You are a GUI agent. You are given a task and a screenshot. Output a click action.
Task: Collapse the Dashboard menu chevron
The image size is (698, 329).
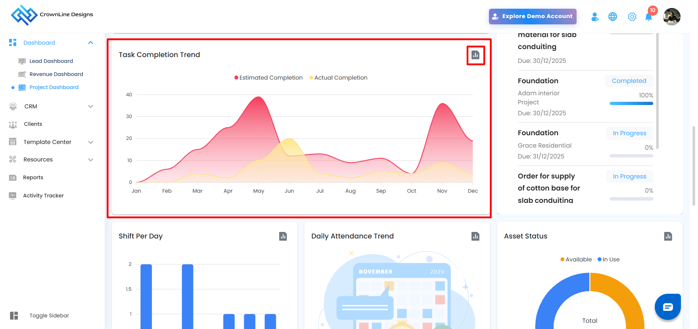pos(91,43)
